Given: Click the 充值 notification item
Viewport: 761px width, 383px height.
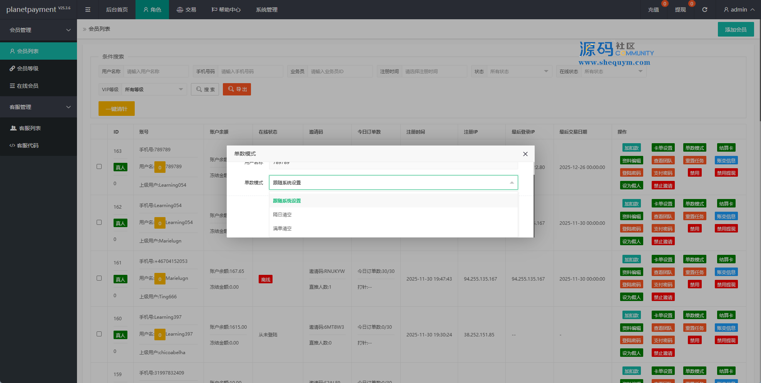Looking at the screenshot, I should tap(653, 10).
